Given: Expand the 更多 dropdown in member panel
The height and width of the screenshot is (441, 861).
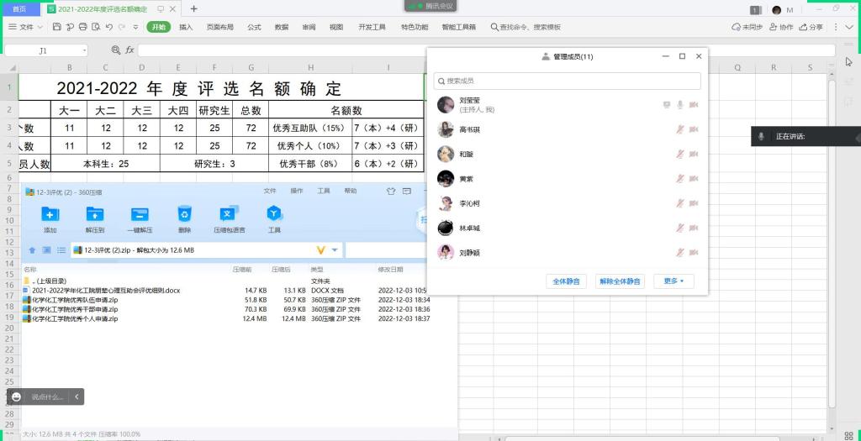Looking at the screenshot, I should (673, 281).
